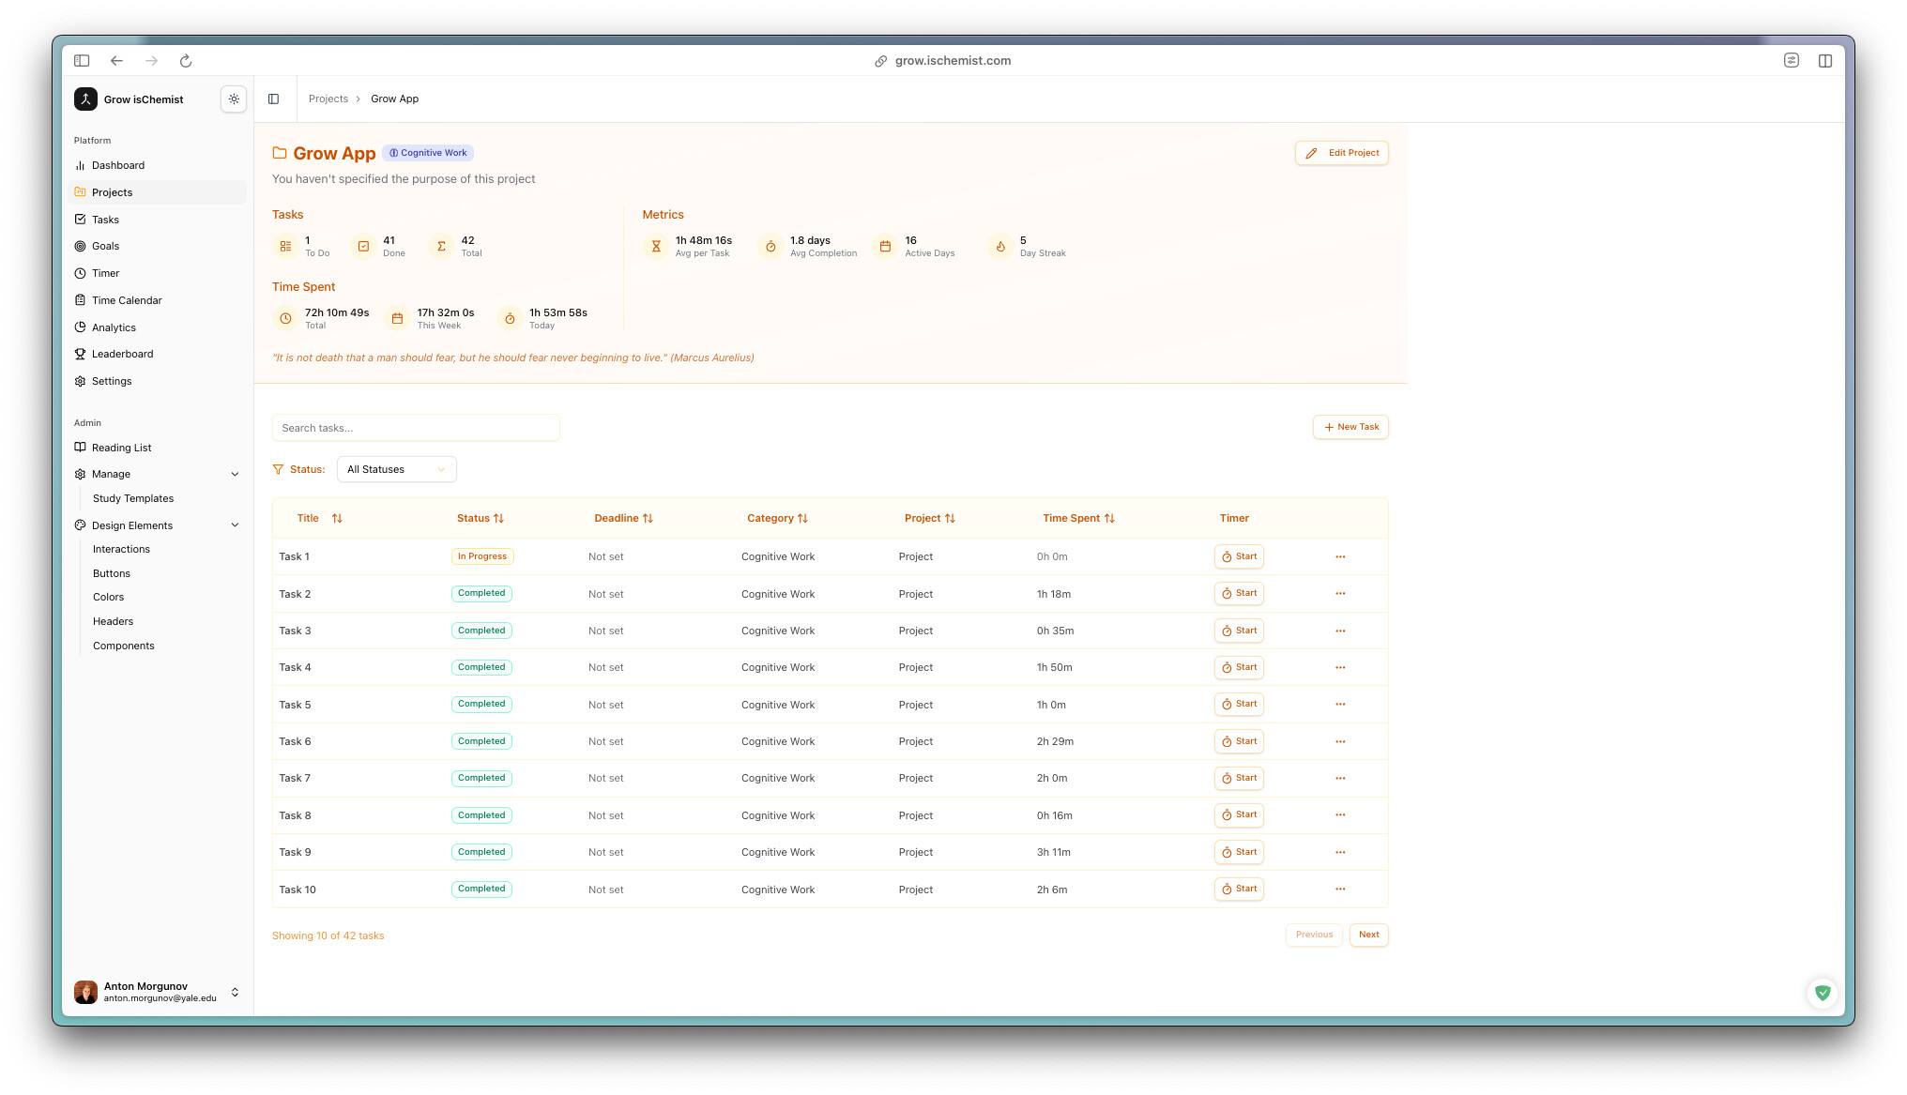Image resolution: width=1907 pixels, height=1095 pixels.
Task: Collapse the sidebar using the panel icon
Action: click(273, 99)
